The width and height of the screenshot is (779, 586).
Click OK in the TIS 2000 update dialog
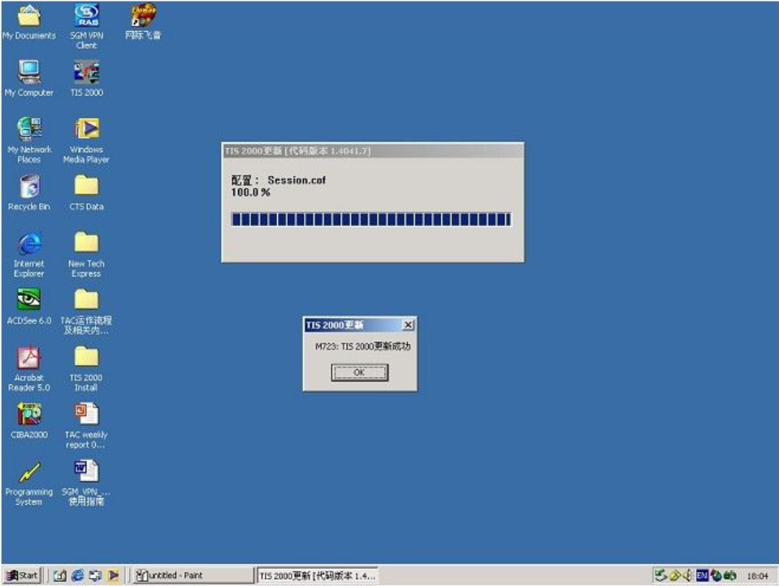pyautogui.click(x=359, y=372)
